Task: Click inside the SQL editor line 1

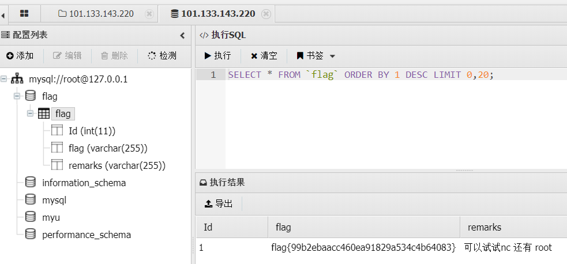Action: [x=396, y=75]
